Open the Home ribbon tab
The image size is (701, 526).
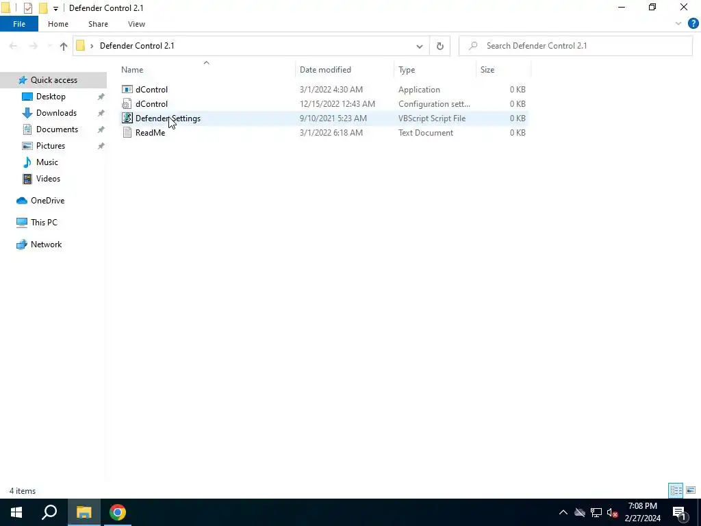[x=58, y=24]
